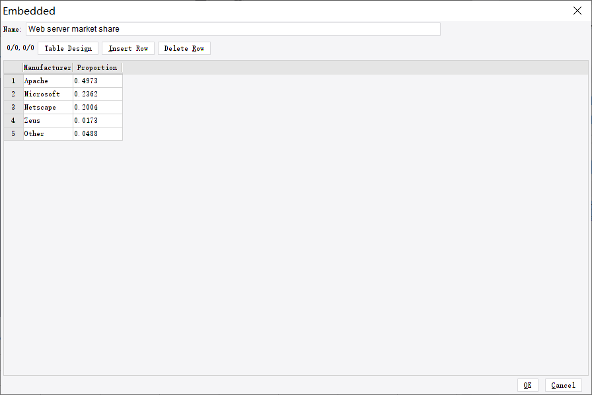This screenshot has height=395, width=592.
Task: Click the Netscape cell
Action: 48,107
